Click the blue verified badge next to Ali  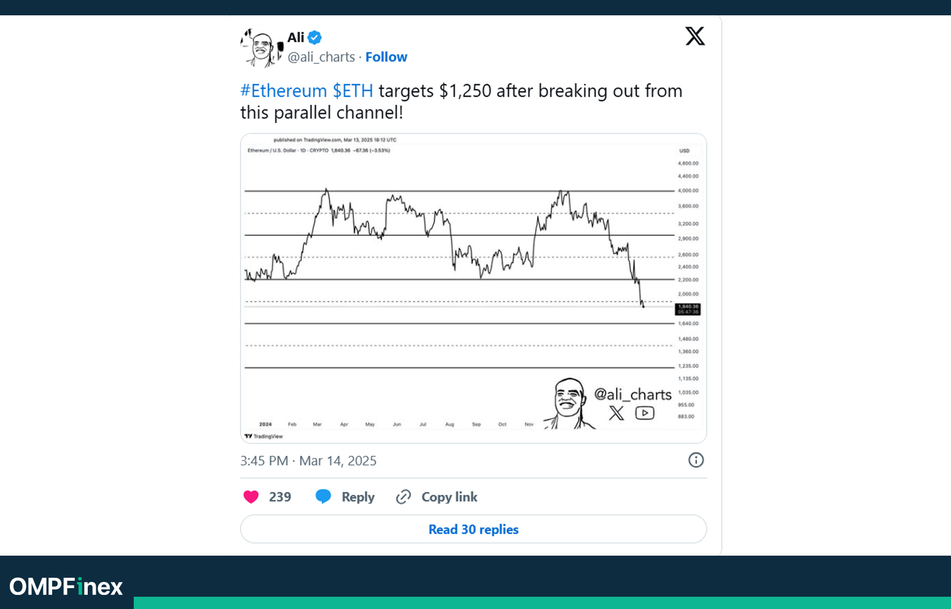(x=315, y=37)
